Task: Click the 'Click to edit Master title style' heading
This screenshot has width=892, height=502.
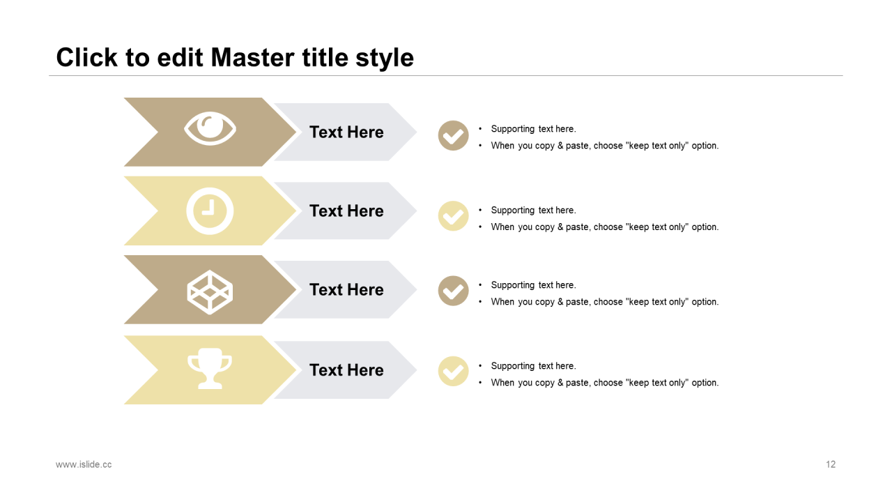Action: pyautogui.click(x=235, y=57)
